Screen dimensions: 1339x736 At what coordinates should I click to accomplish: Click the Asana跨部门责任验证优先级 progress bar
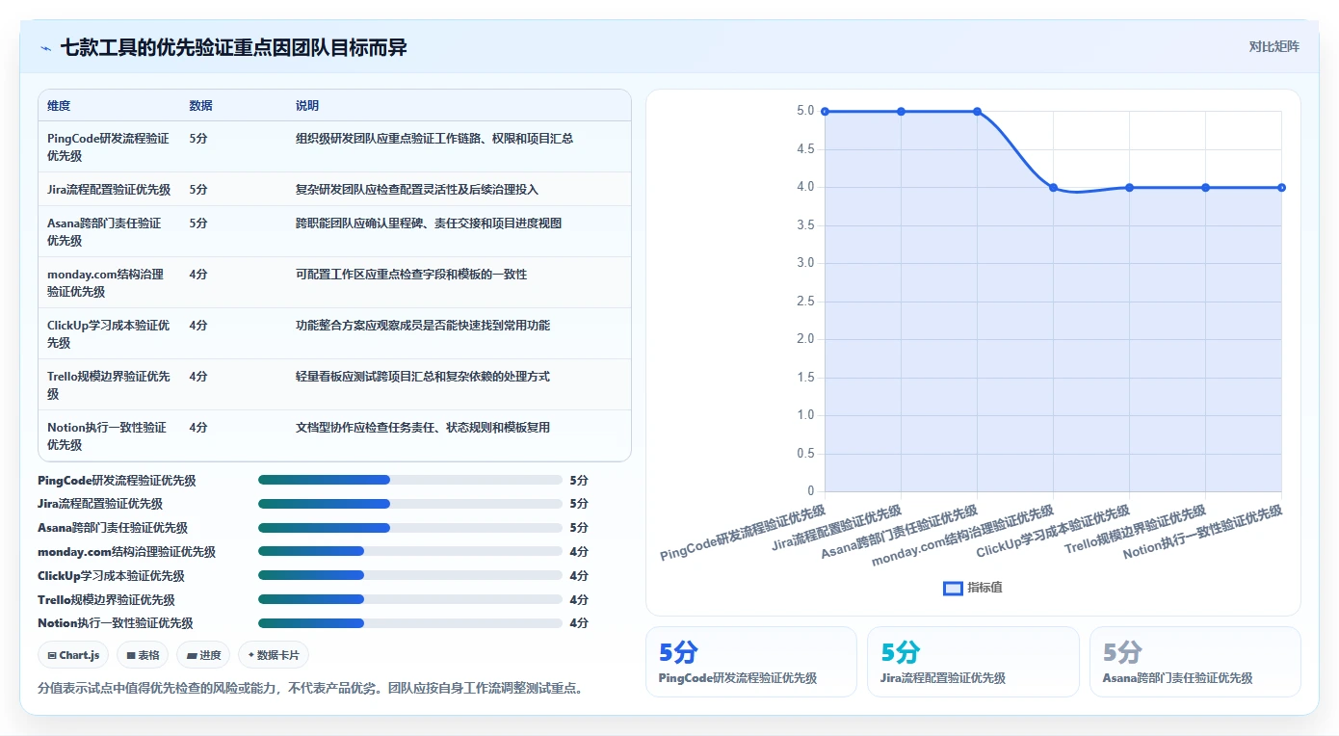[410, 528]
